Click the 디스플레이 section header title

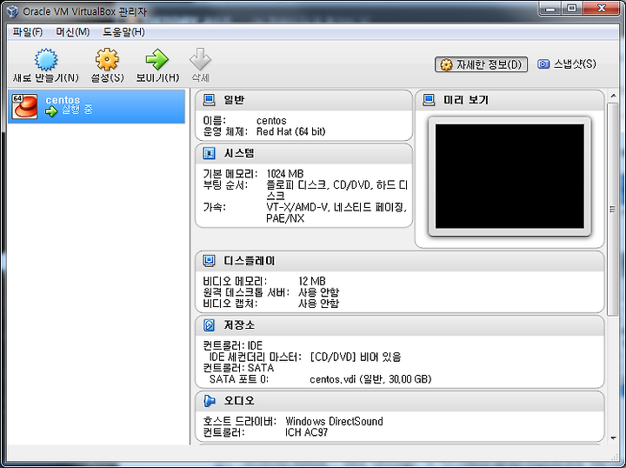pos(250,261)
